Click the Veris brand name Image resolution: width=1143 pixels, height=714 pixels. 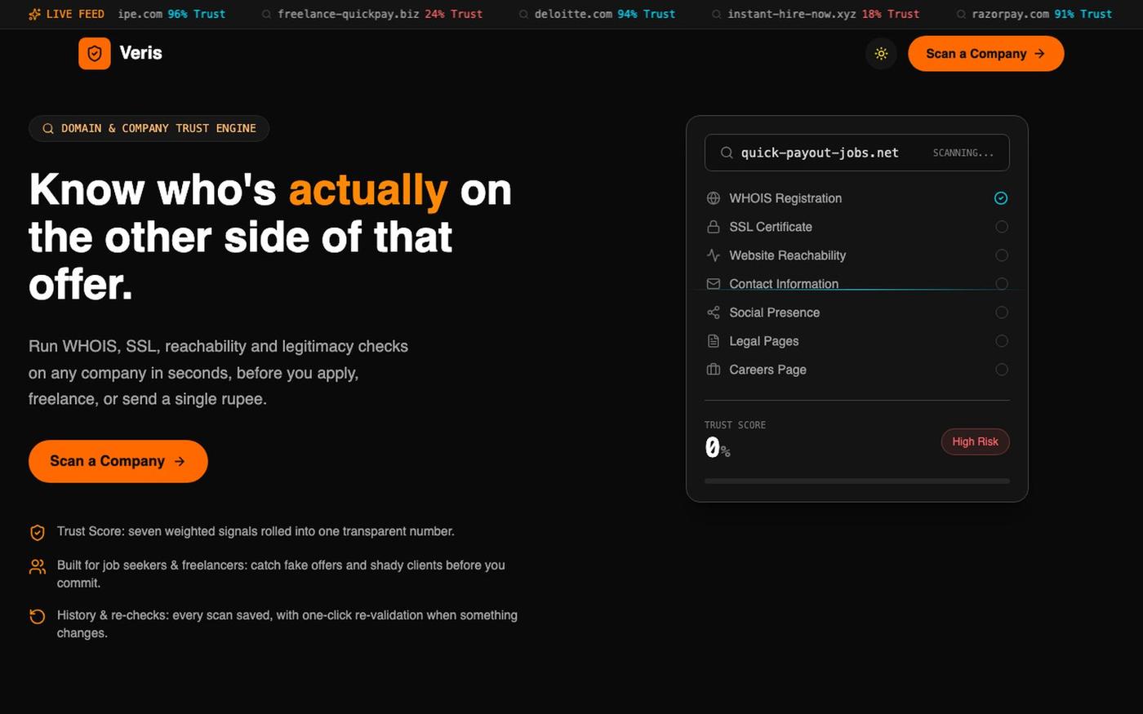click(x=140, y=53)
